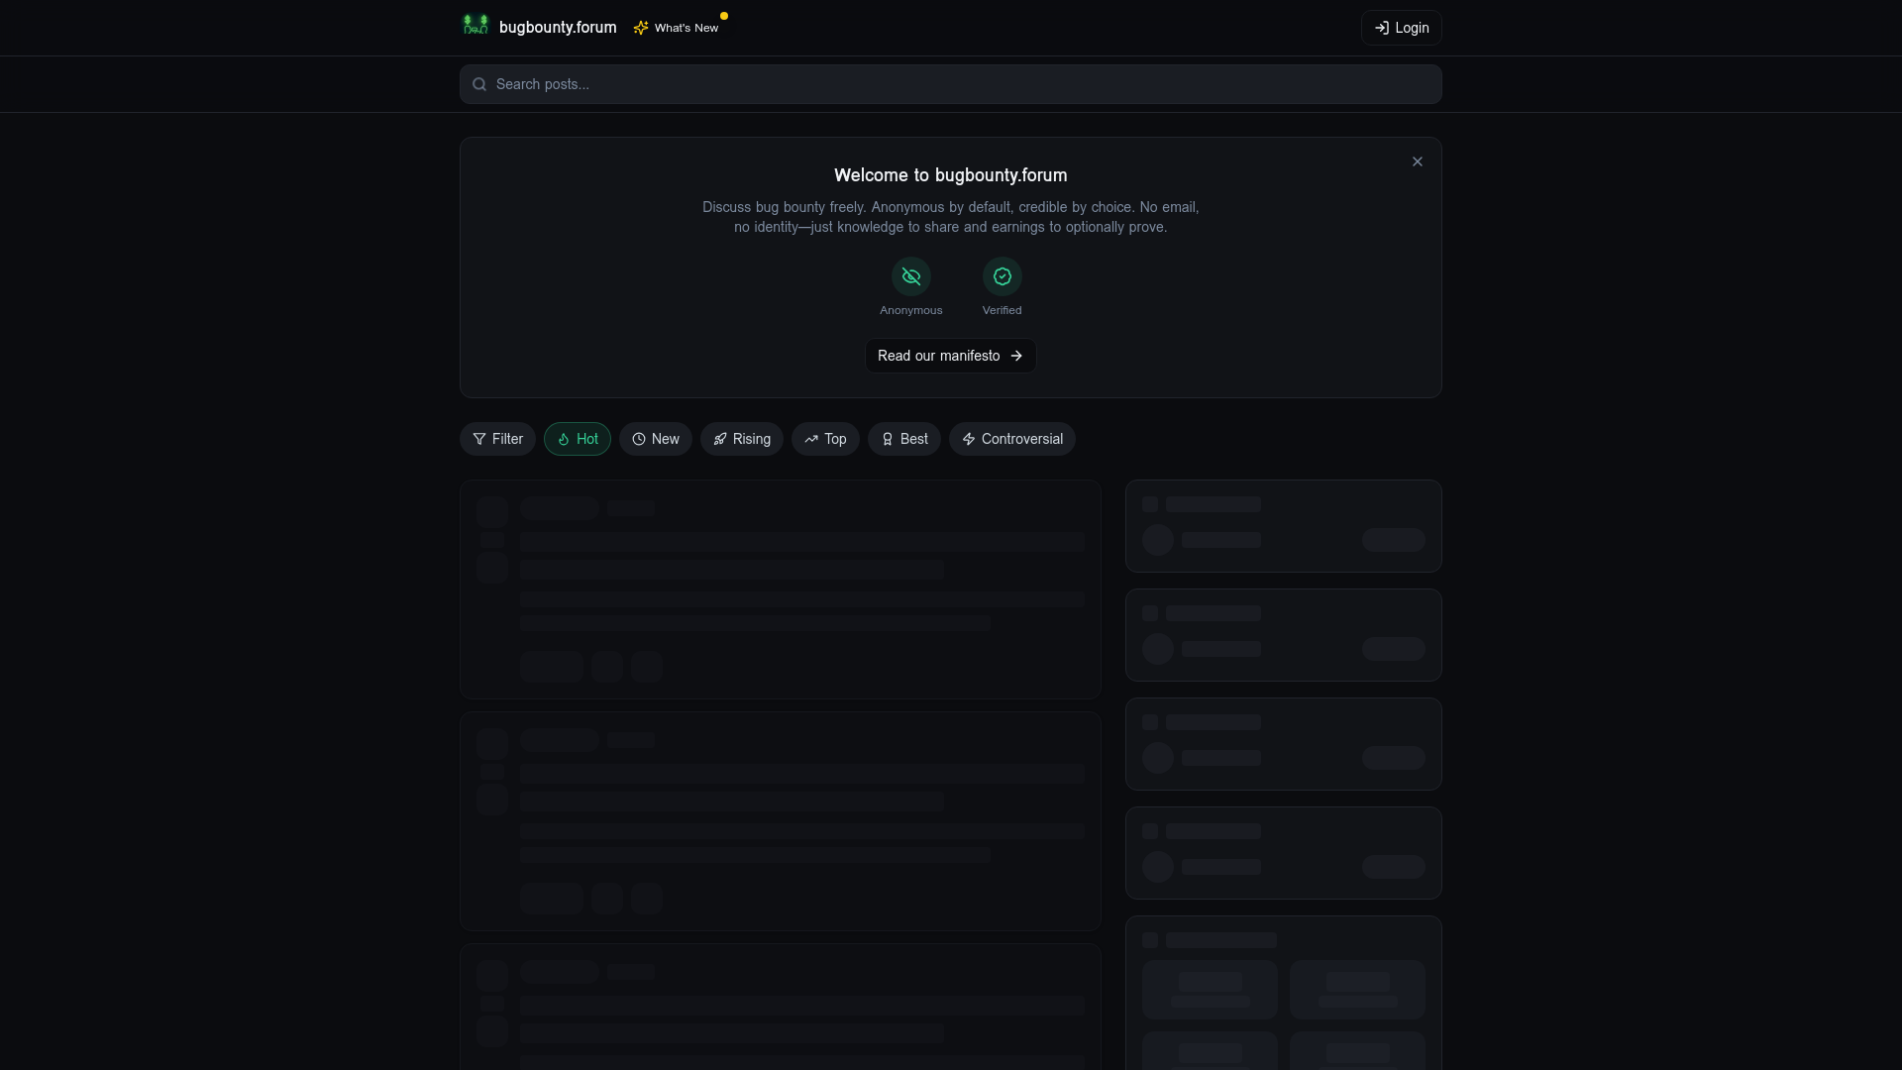Click the Anonymous eye-off icon
Viewport: 1902px width, 1070px height.
(910, 276)
